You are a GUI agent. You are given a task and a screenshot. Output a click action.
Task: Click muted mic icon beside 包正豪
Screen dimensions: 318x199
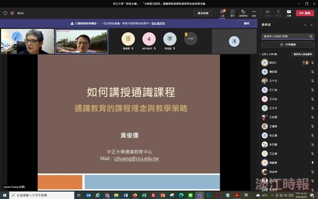pyautogui.click(x=312, y=135)
